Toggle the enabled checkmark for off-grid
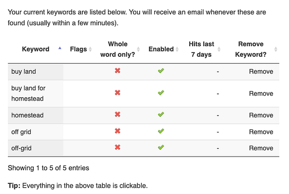This screenshot has height=194, width=289. pos(161,147)
